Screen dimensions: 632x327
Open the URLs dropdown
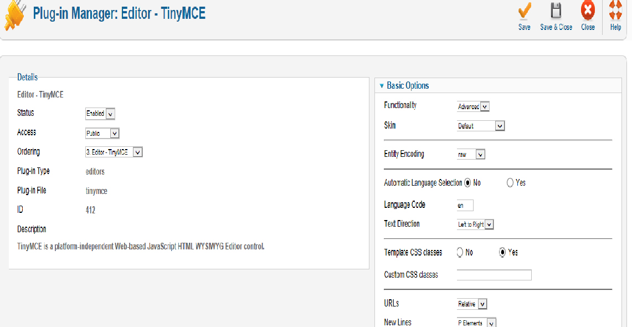tap(472, 304)
